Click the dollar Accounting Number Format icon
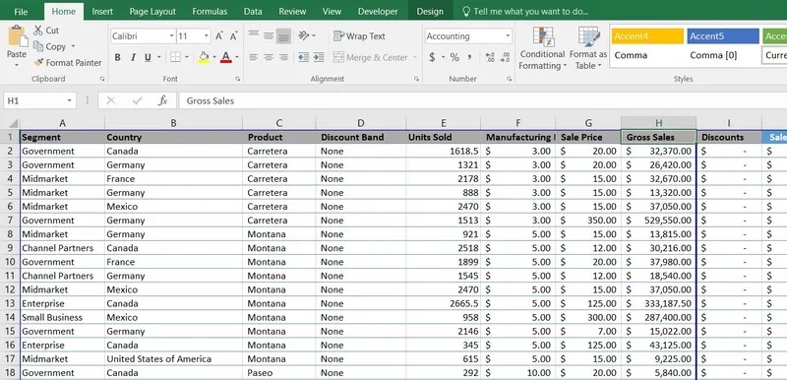 (432, 57)
